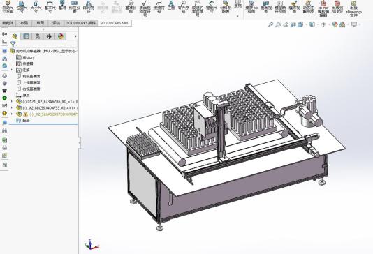Expand the 0121_X2_673A6786 component node

(x=12, y=101)
